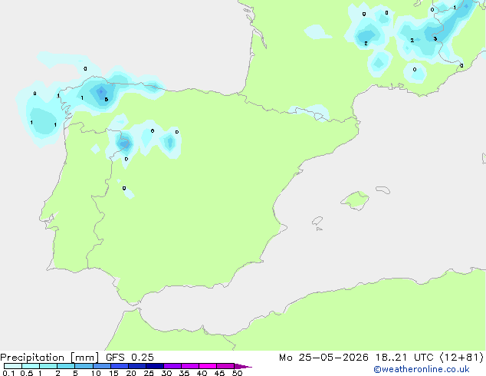This screenshot has height=376, width=486.
Task: Click the legend value '15'
Action: [x=113, y=373]
